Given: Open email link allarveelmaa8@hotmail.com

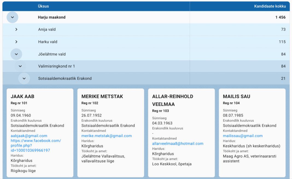Looking at the screenshot, I should tap(178, 144).
